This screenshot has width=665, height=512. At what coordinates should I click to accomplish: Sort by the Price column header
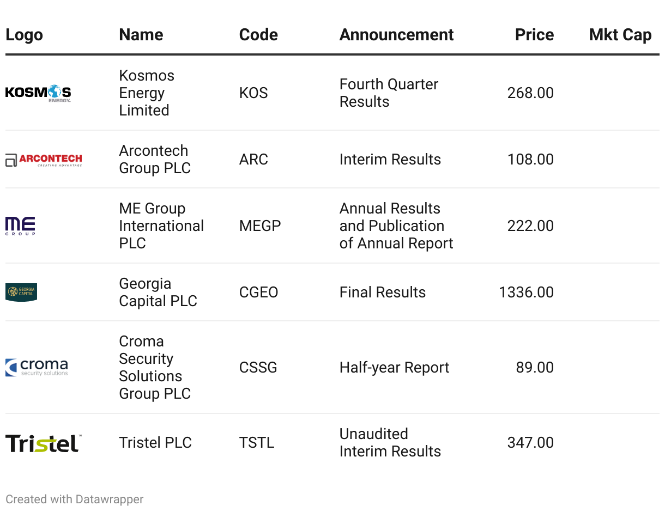point(534,35)
